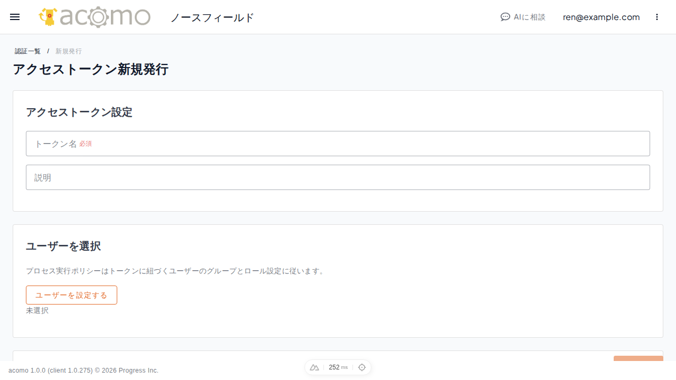Image resolution: width=676 pixels, height=380 pixels.
Task: Click the 未選択 status text
Action: pos(37,310)
